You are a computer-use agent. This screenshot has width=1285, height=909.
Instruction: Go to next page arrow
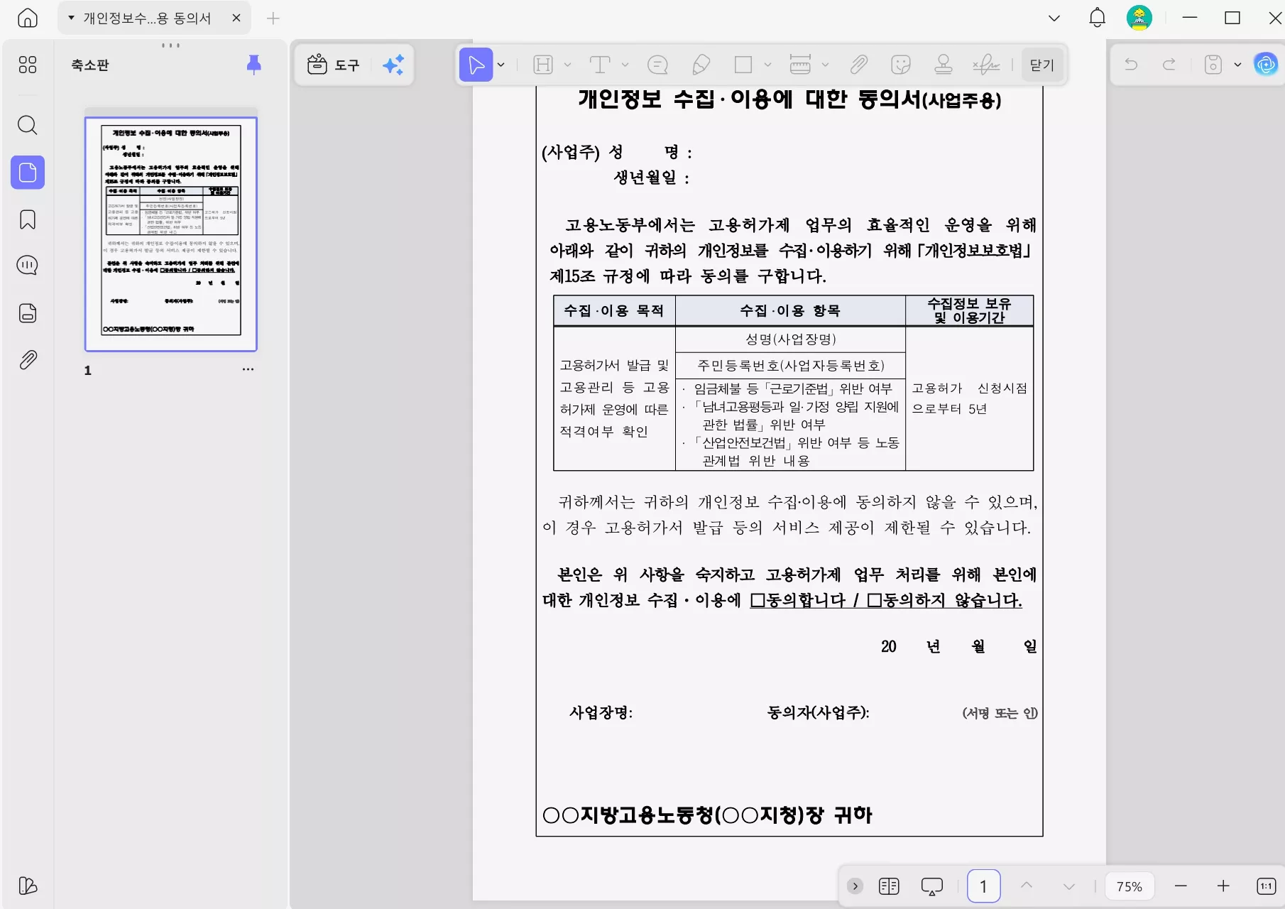1069,886
